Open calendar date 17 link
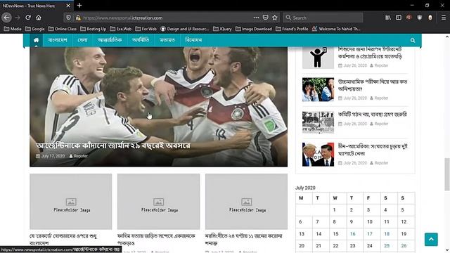Viewport: 450px width, 253px height. [370, 234]
